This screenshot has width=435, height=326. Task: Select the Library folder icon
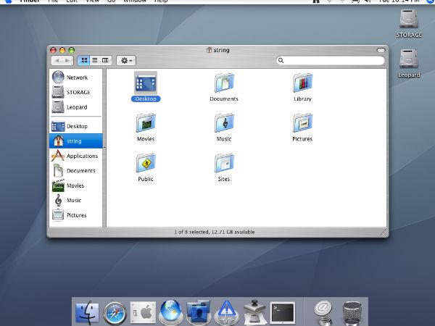[x=302, y=83]
